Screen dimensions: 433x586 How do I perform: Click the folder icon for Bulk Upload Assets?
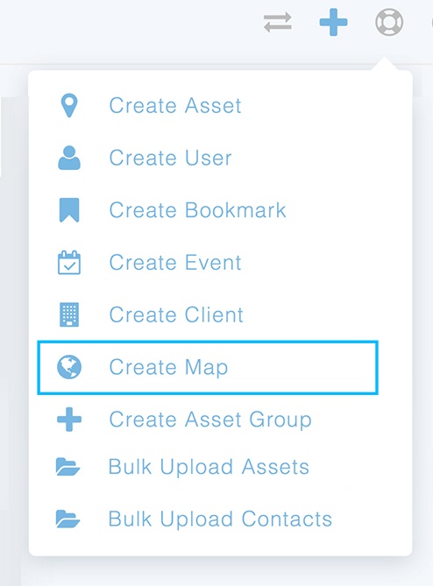tap(67, 467)
